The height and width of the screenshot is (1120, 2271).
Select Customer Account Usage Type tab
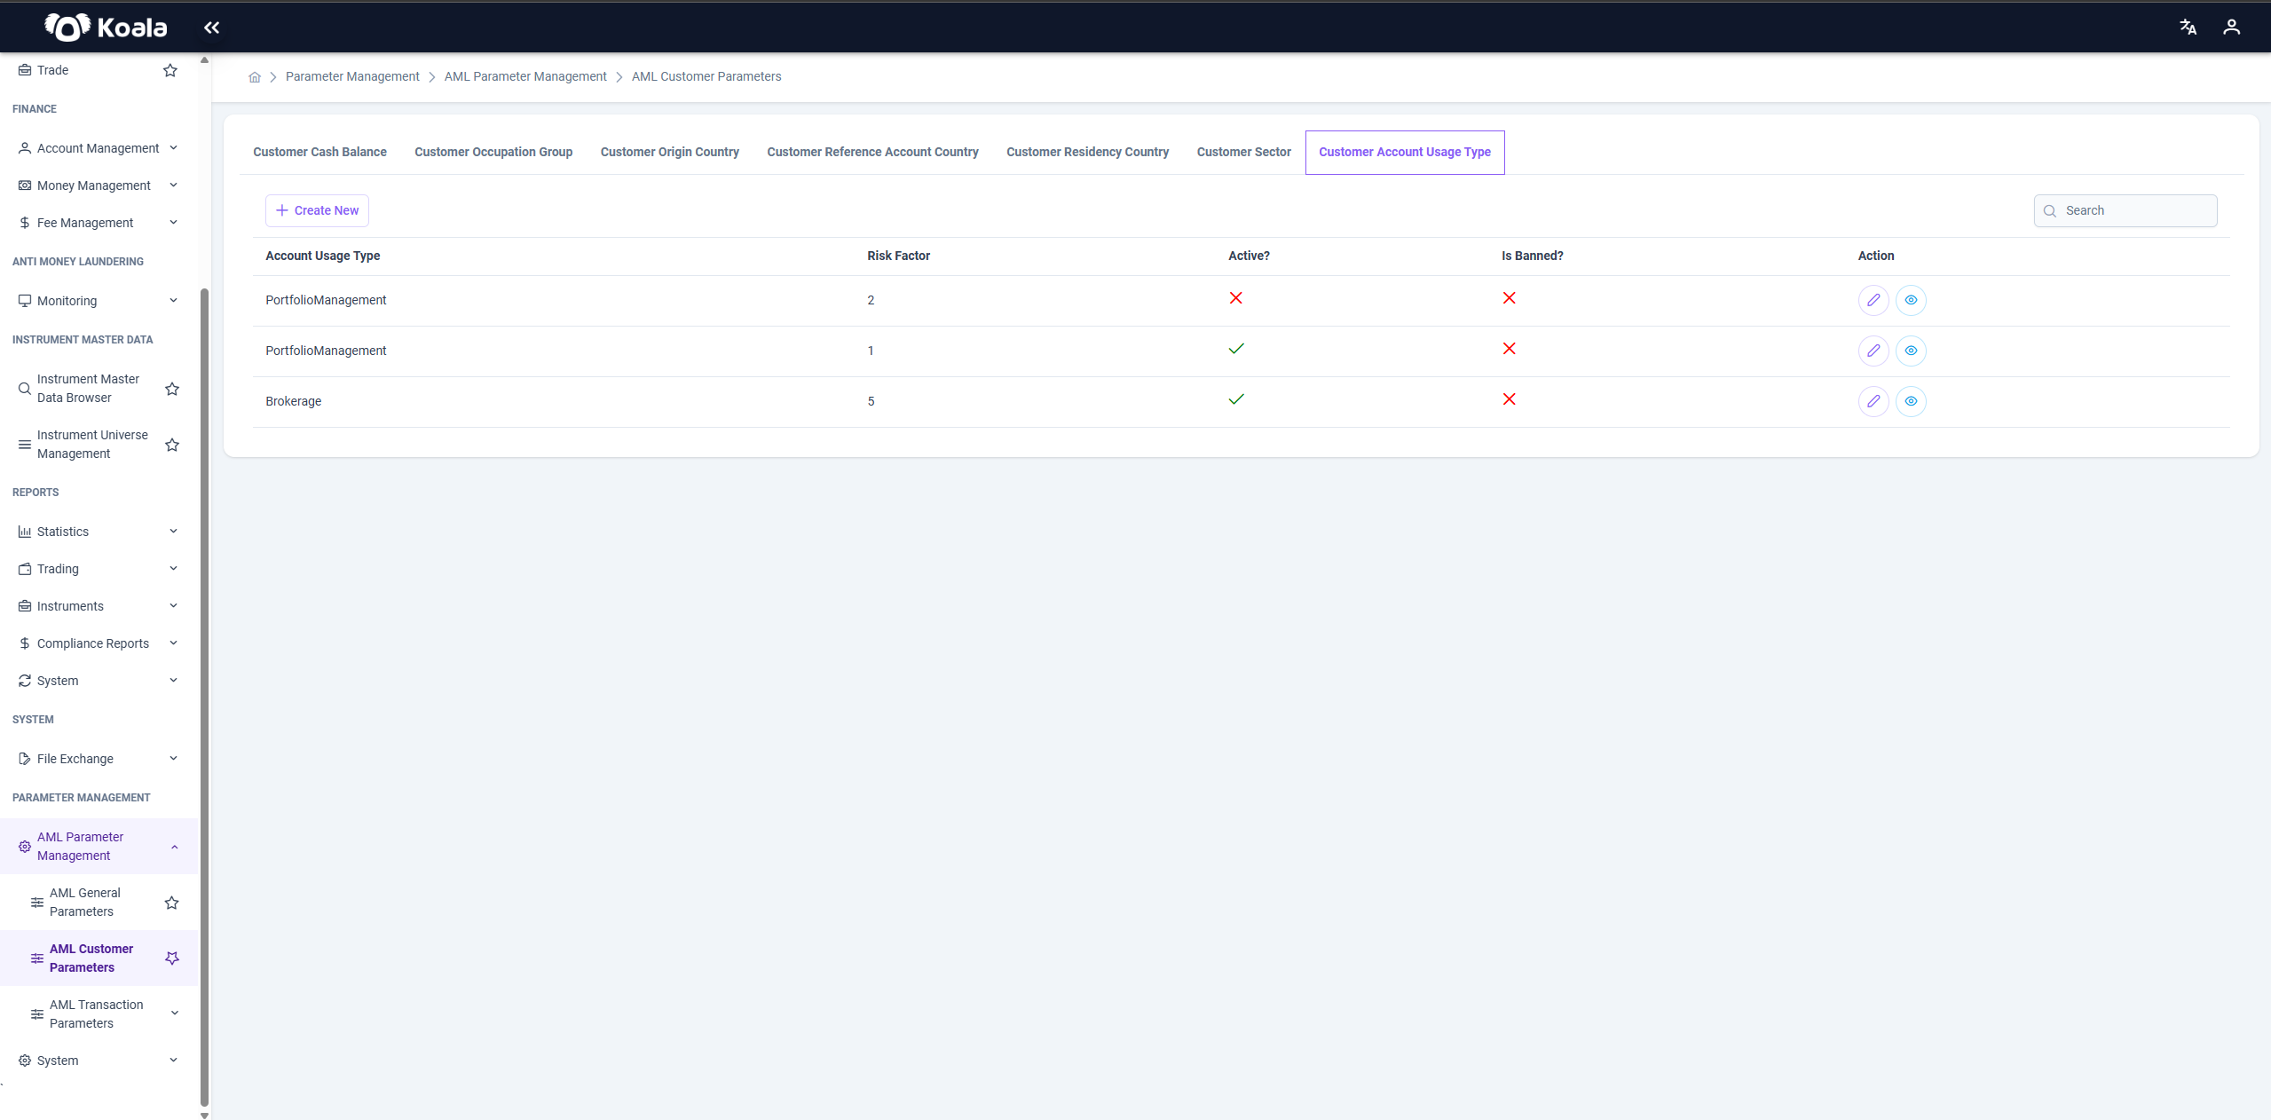[x=1405, y=152]
